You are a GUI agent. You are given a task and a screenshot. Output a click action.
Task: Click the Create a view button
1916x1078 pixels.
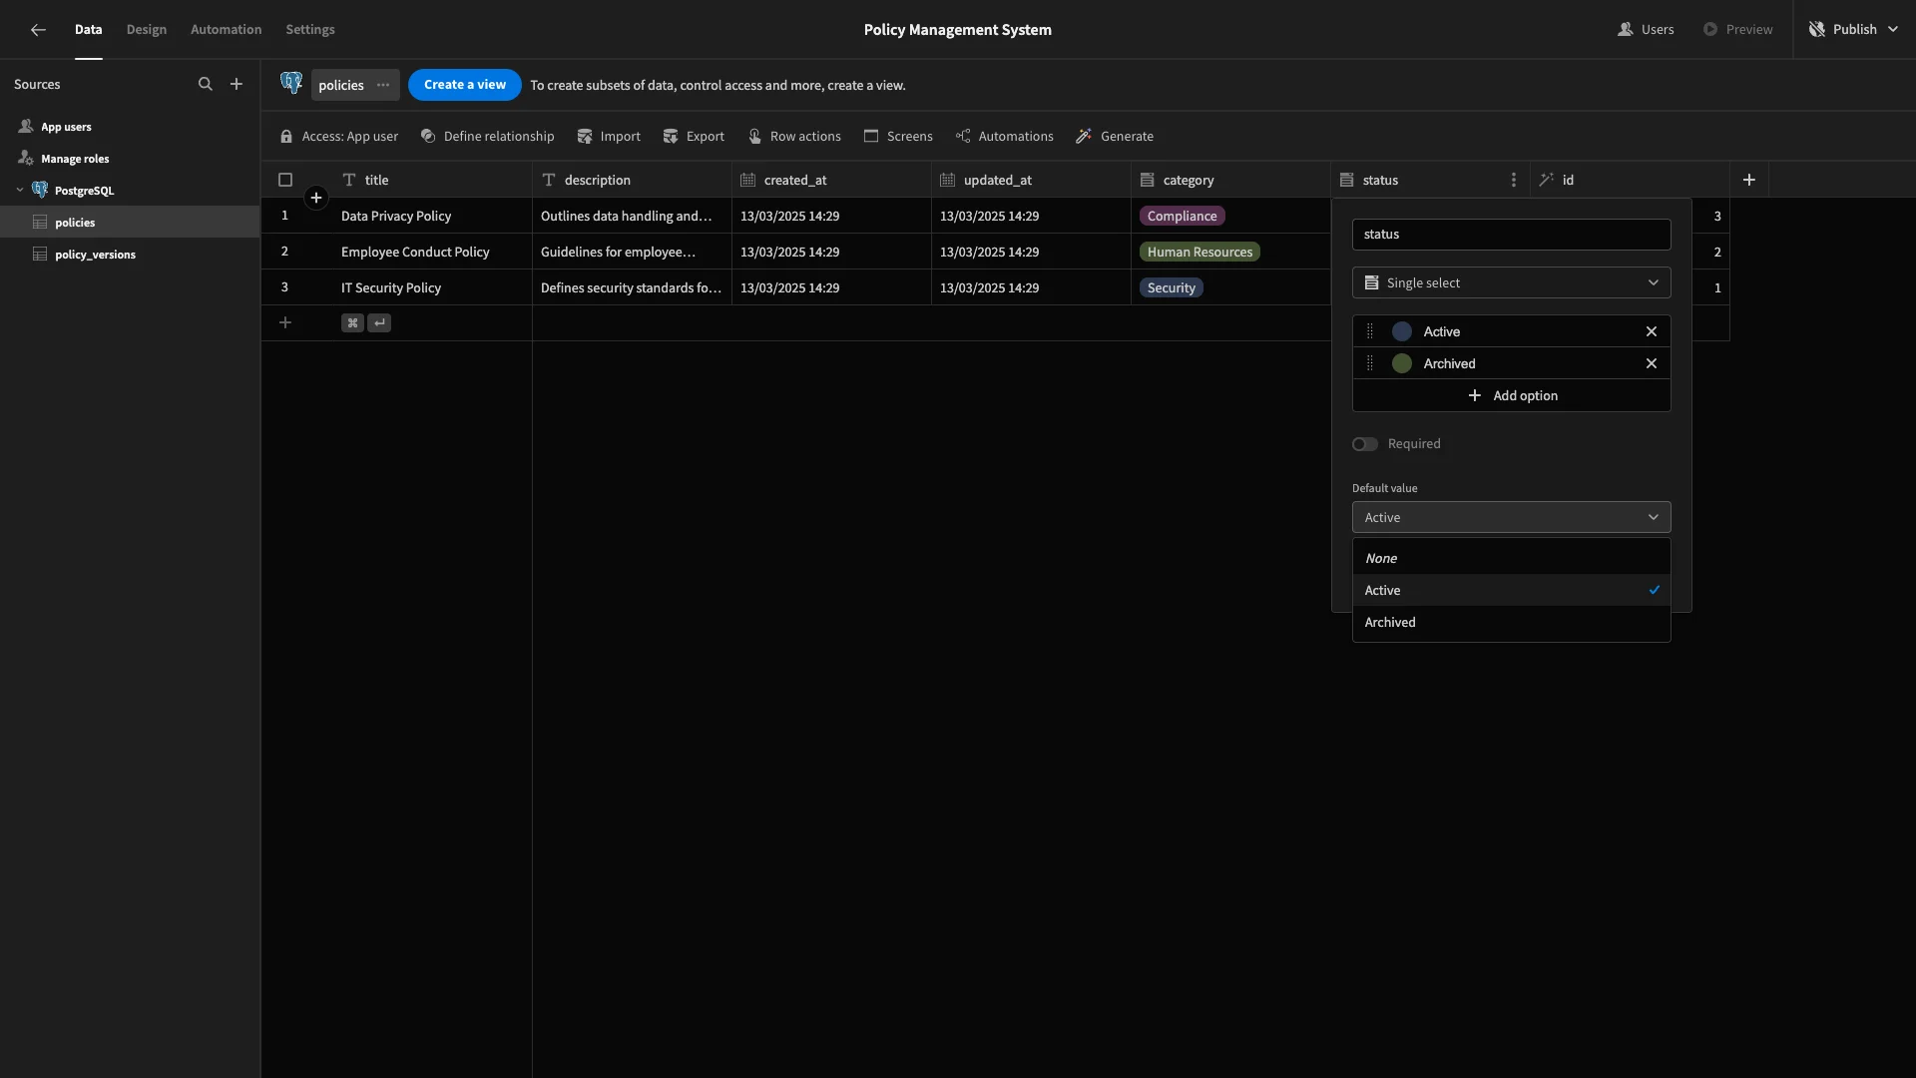[x=465, y=85]
